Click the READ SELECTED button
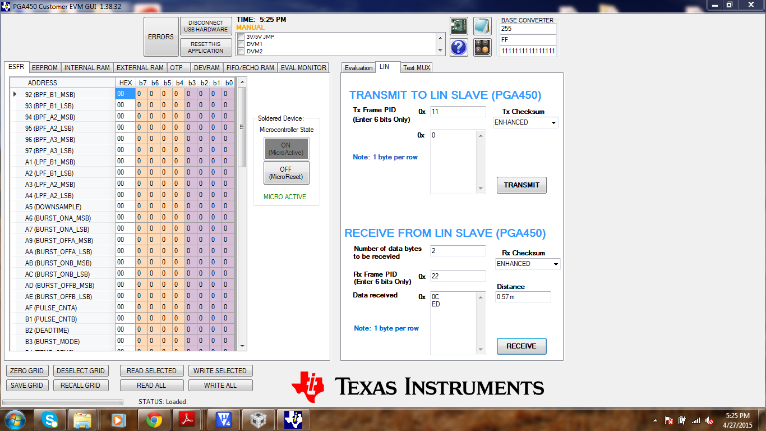This screenshot has width=766, height=431. coord(151,371)
